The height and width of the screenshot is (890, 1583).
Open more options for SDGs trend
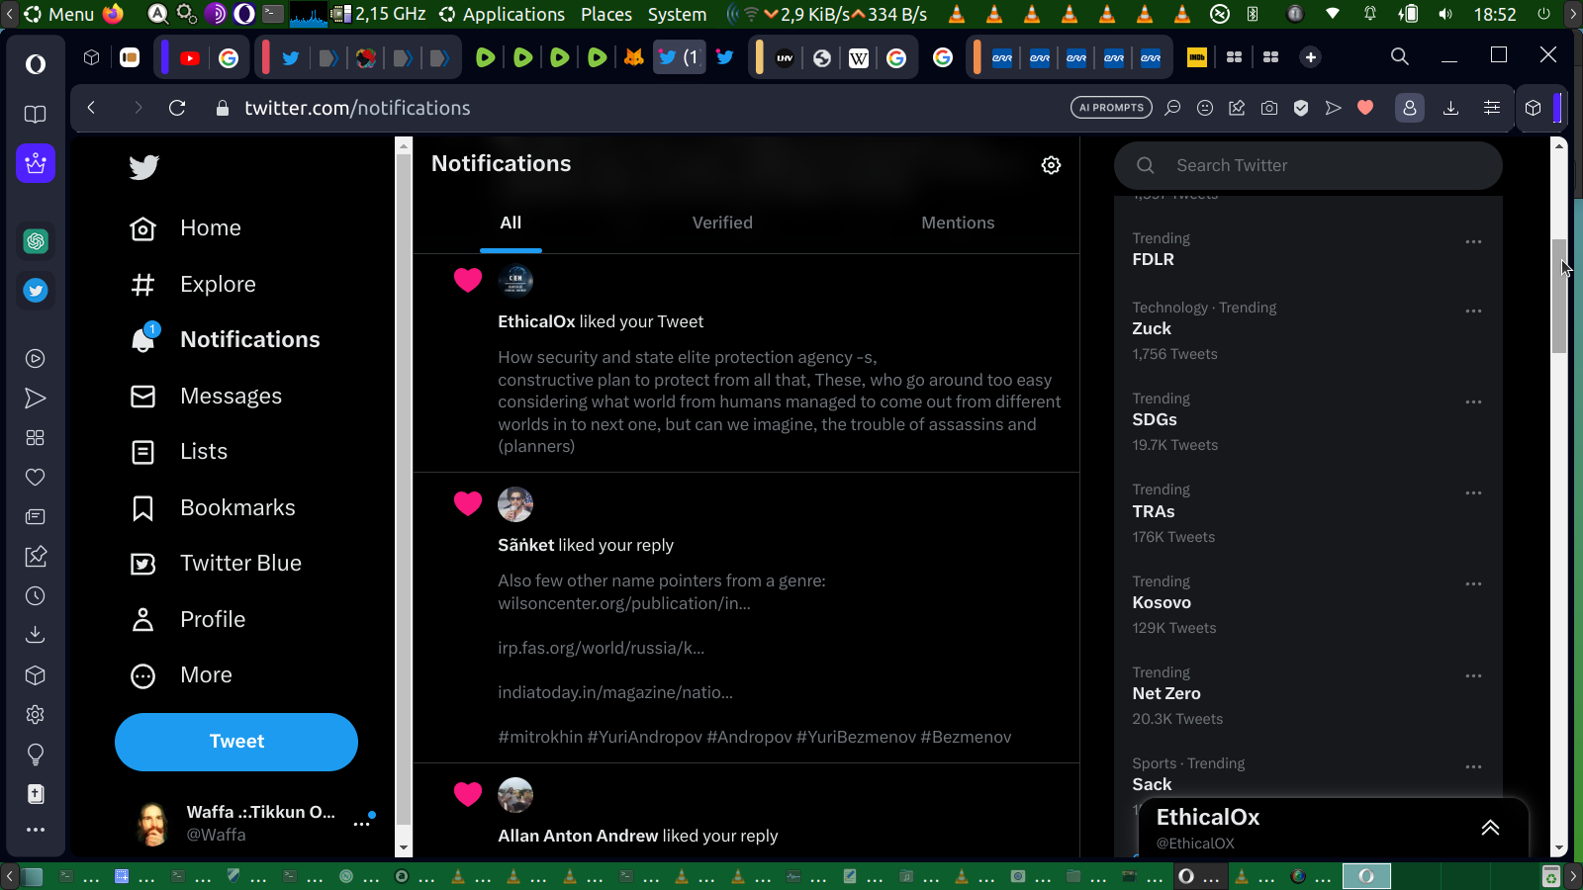(1473, 402)
